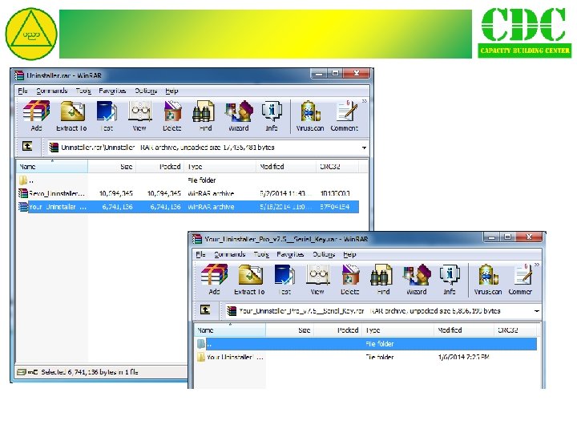The image size is (577, 433).
Task: Select highlighted parent folder row in Your_Uninstaller_Pro list
Action: [x=366, y=343]
